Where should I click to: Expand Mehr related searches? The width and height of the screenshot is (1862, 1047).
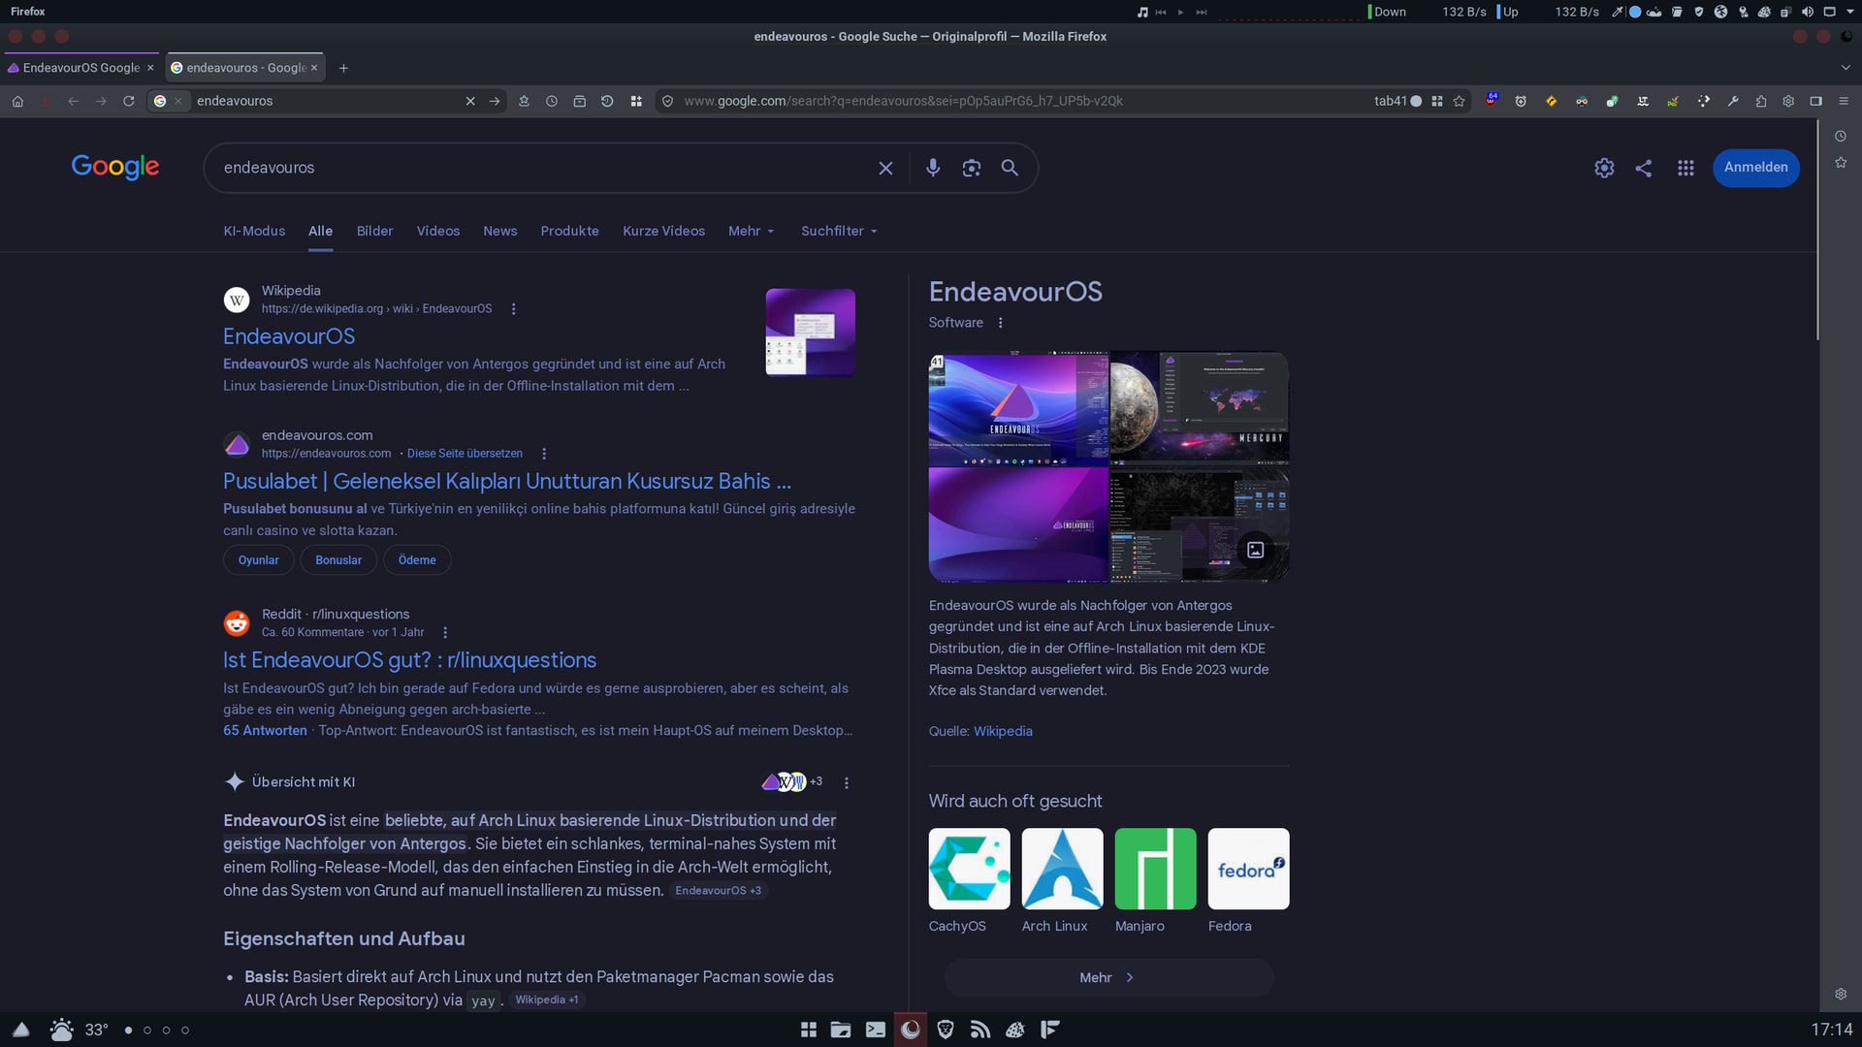coord(1108,977)
